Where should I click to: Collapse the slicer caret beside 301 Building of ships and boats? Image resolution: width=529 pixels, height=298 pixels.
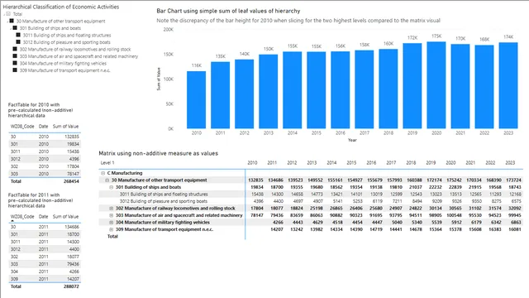(11, 28)
